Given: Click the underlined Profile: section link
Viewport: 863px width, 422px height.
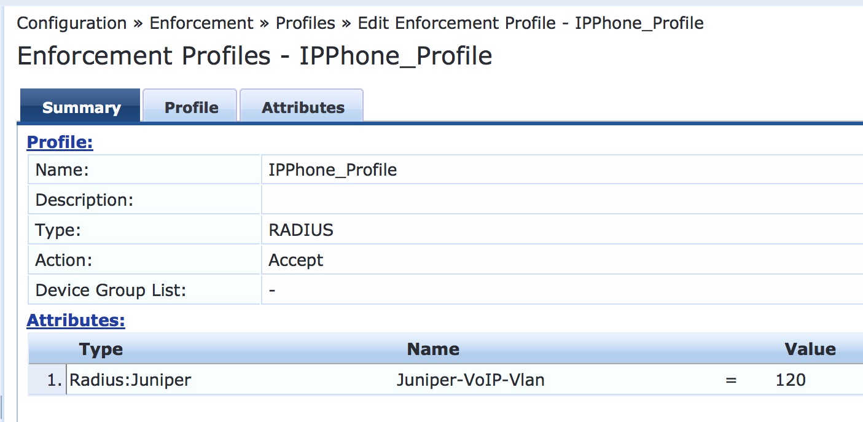Looking at the screenshot, I should (x=60, y=143).
